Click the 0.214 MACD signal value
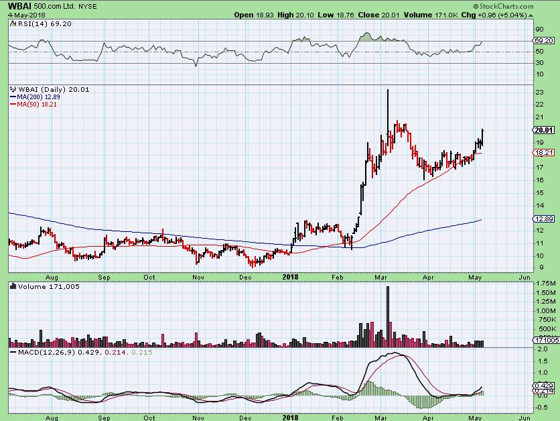 point(115,353)
